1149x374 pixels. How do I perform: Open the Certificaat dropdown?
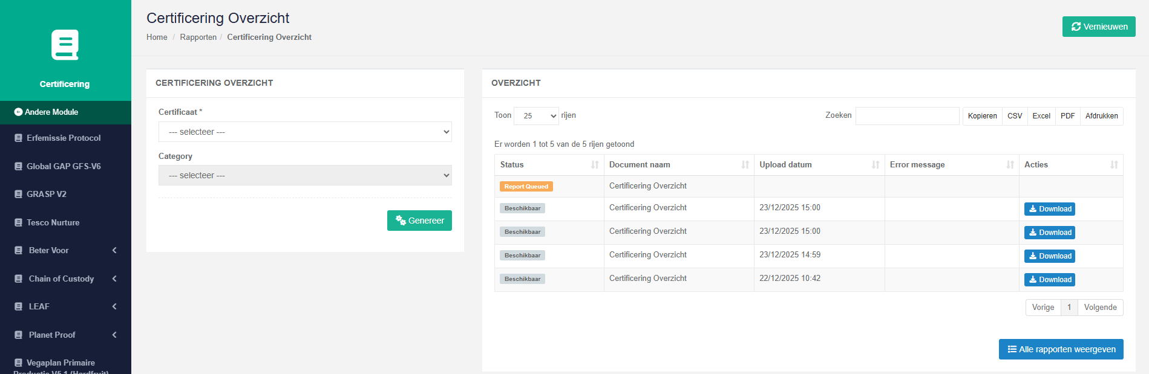(x=305, y=132)
